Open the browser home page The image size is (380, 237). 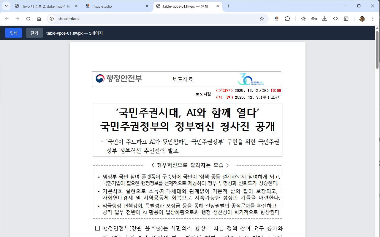pos(39,19)
